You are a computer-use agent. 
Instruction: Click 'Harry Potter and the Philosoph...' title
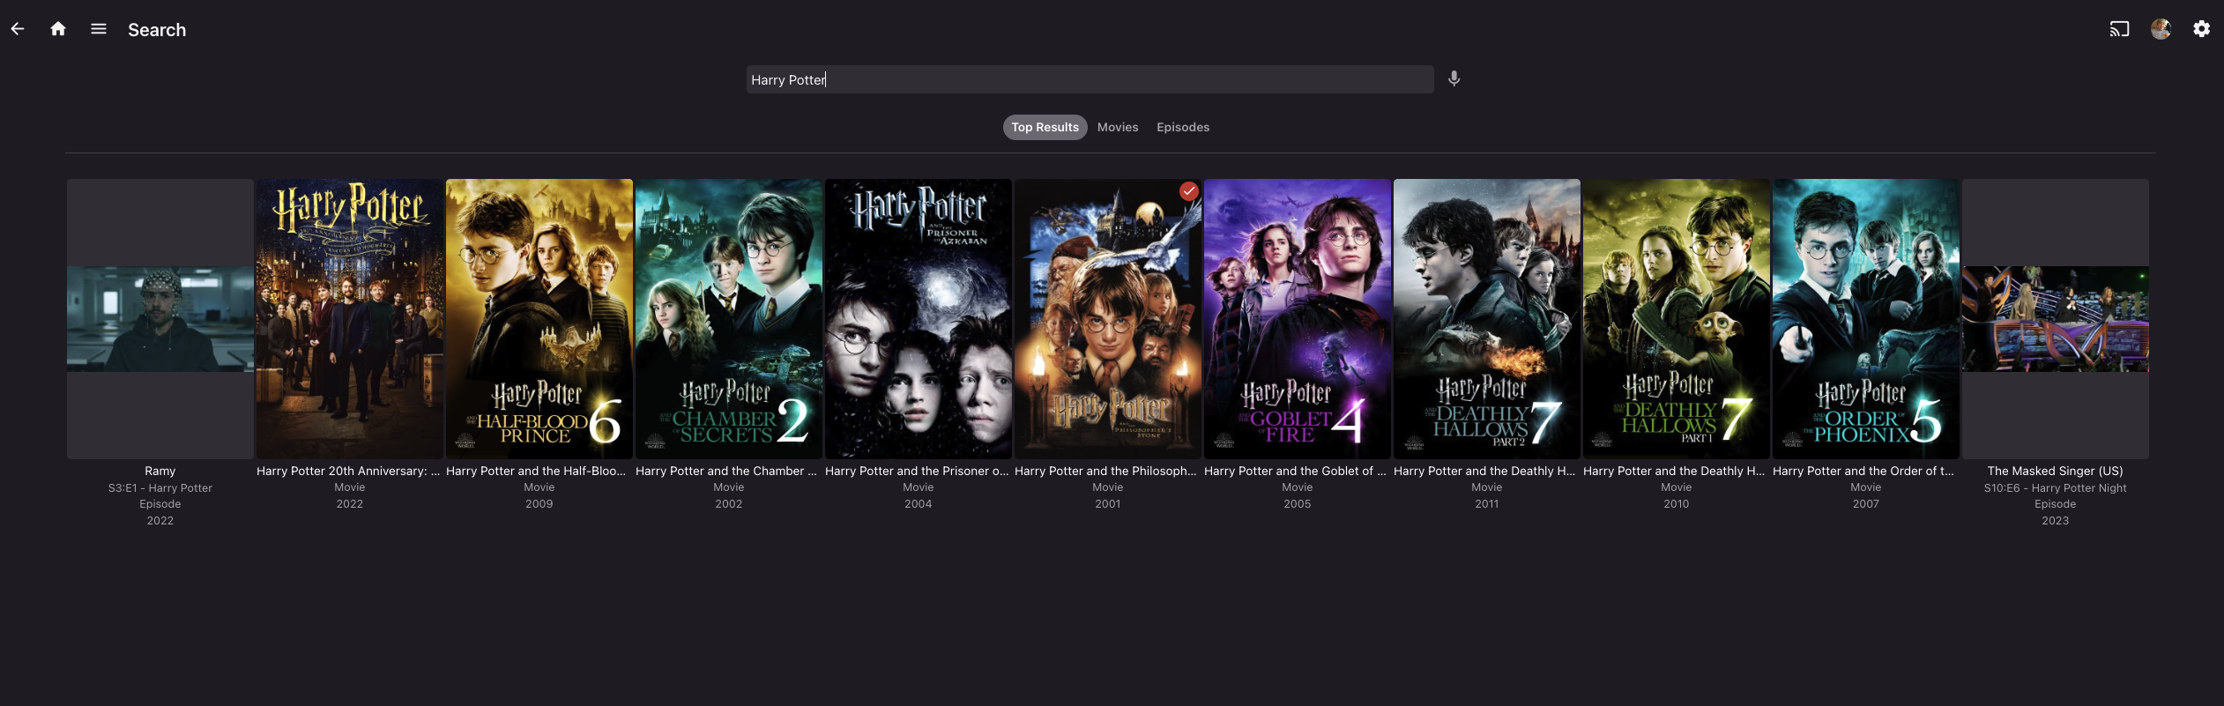click(1105, 471)
